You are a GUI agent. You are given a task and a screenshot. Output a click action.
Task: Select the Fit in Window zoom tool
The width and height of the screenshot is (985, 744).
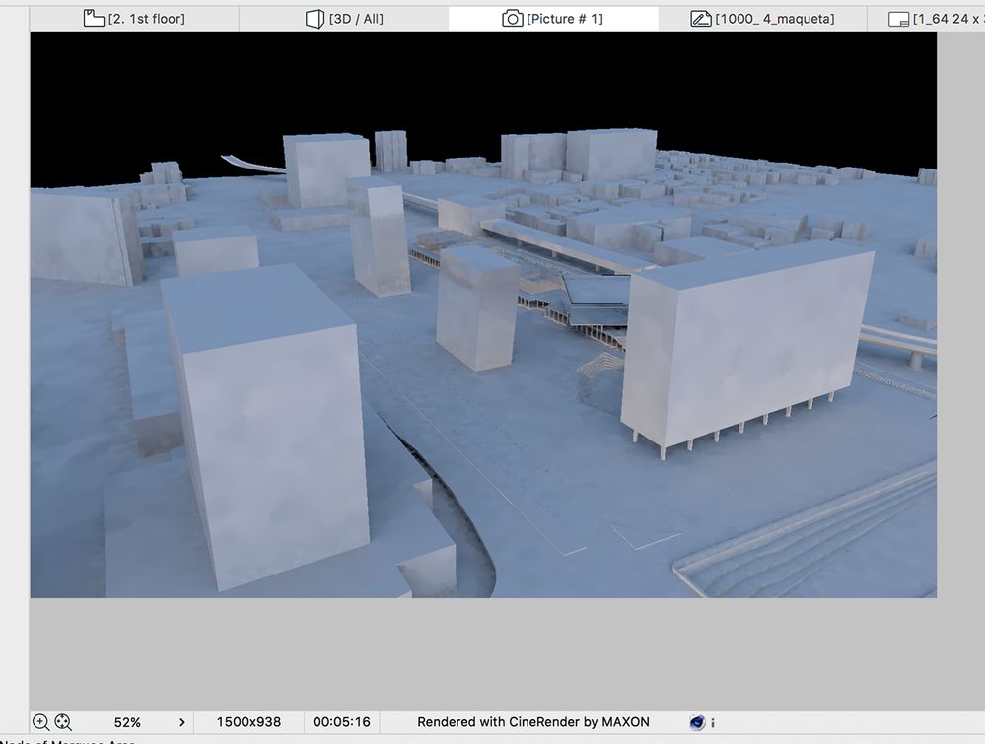(x=62, y=721)
